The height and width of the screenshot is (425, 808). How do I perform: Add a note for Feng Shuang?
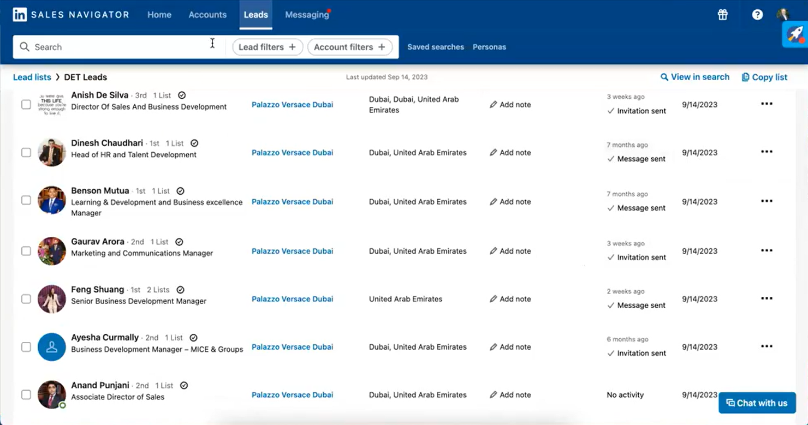click(510, 299)
